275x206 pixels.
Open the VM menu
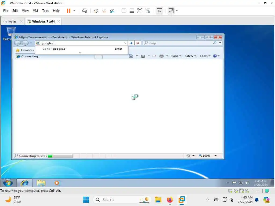click(35, 11)
